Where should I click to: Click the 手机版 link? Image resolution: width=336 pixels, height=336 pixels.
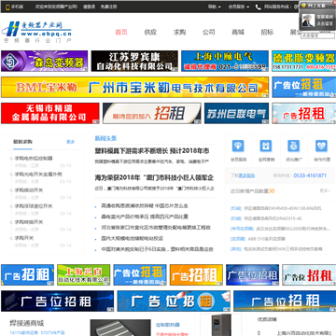17,7
